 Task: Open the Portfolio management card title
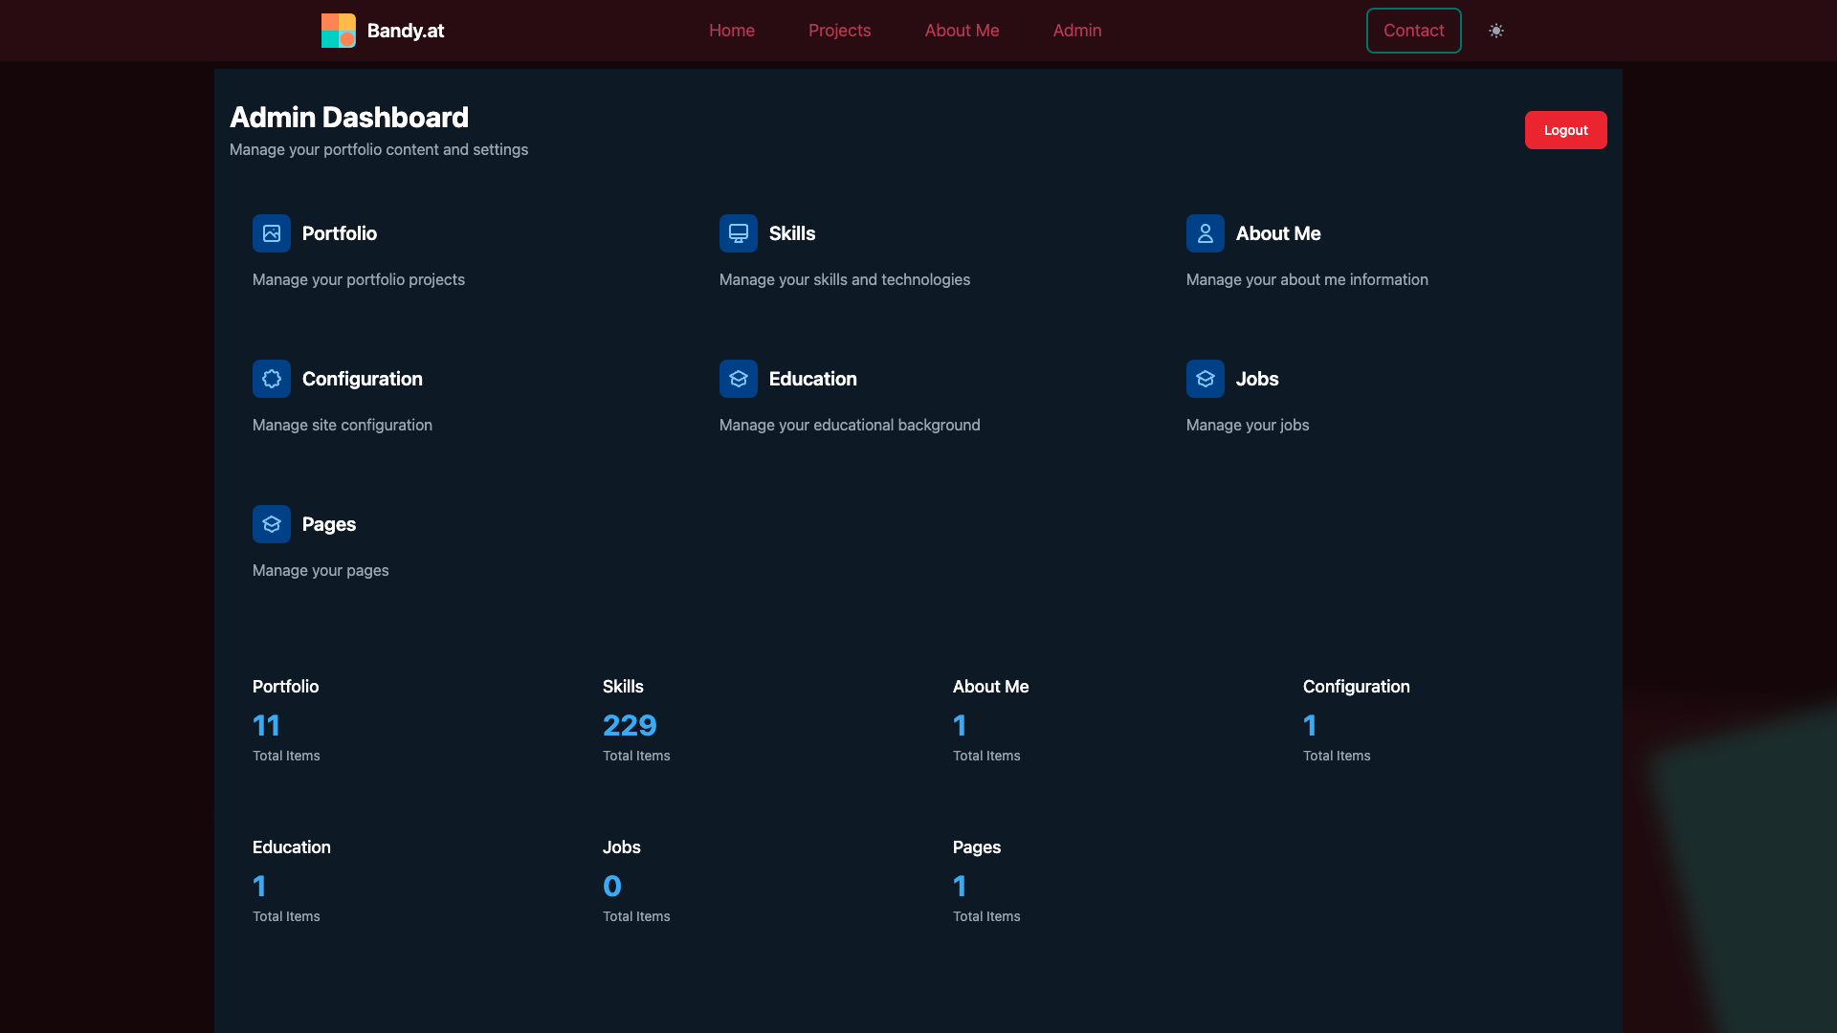pyautogui.click(x=340, y=233)
